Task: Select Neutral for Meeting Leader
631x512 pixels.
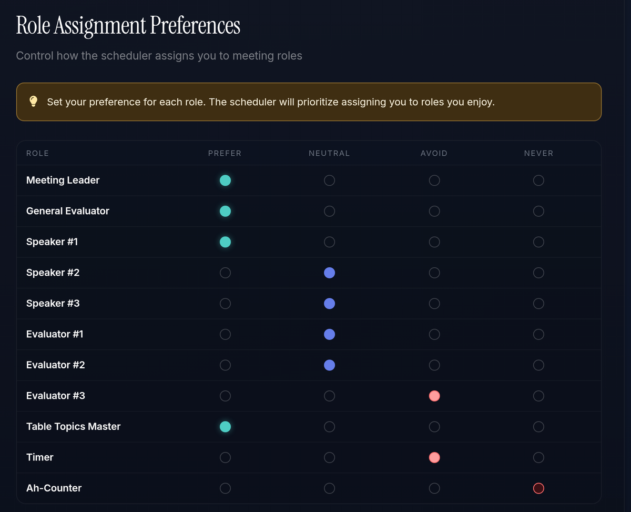Action: click(x=329, y=180)
